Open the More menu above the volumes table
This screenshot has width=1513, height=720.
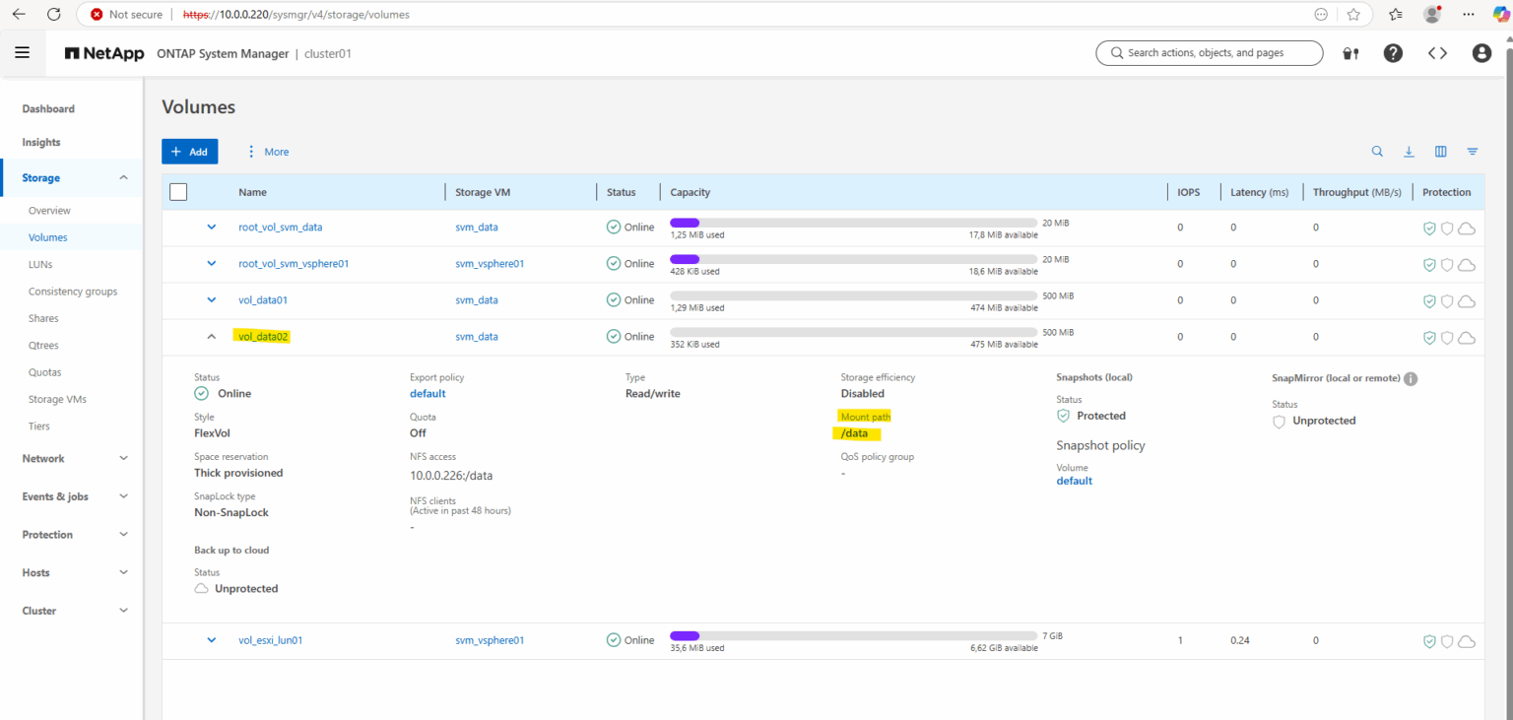(x=268, y=151)
